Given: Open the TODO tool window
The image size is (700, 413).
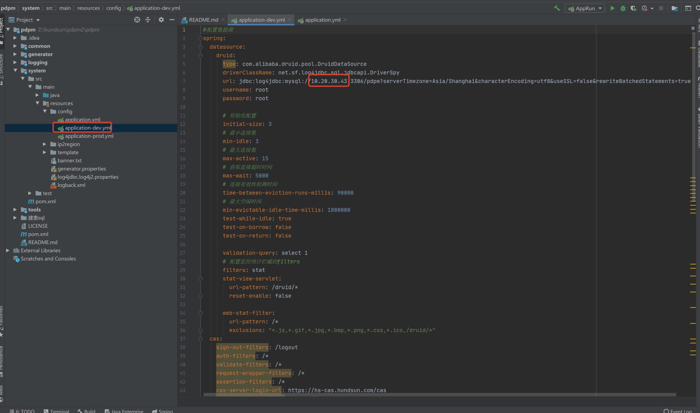Looking at the screenshot, I should click(22, 411).
